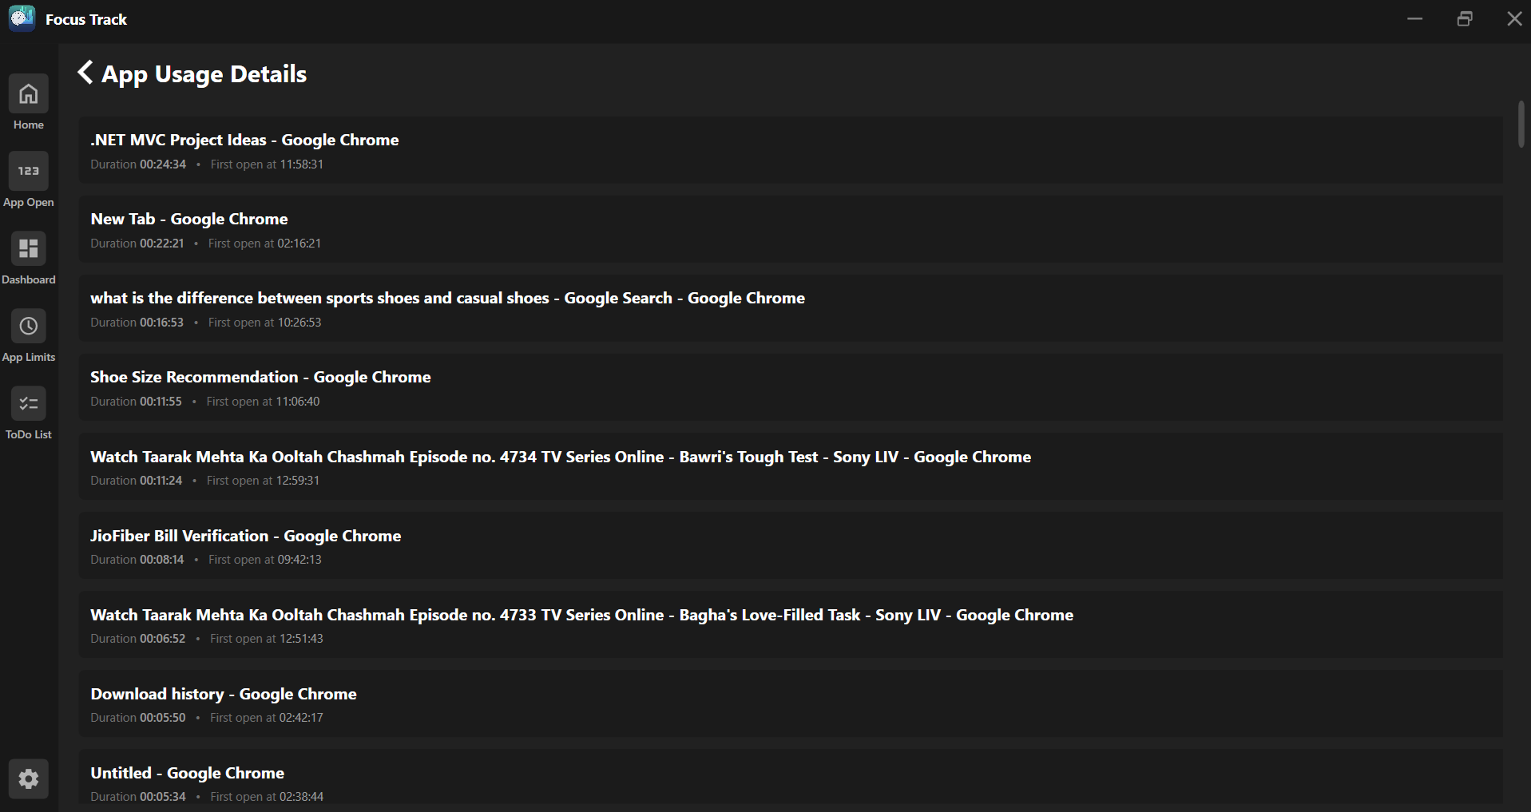Open the Episode no. 4733 Sony LIV entry

[x=791, y=624]
